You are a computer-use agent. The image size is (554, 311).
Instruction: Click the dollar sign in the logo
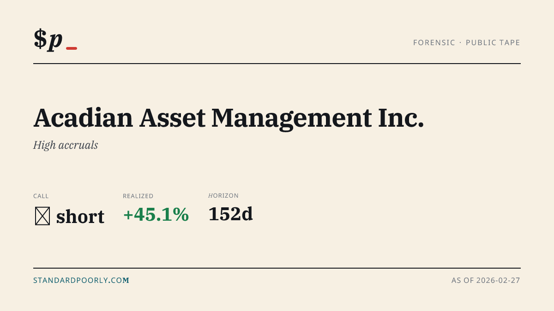(x=40, y=39)
